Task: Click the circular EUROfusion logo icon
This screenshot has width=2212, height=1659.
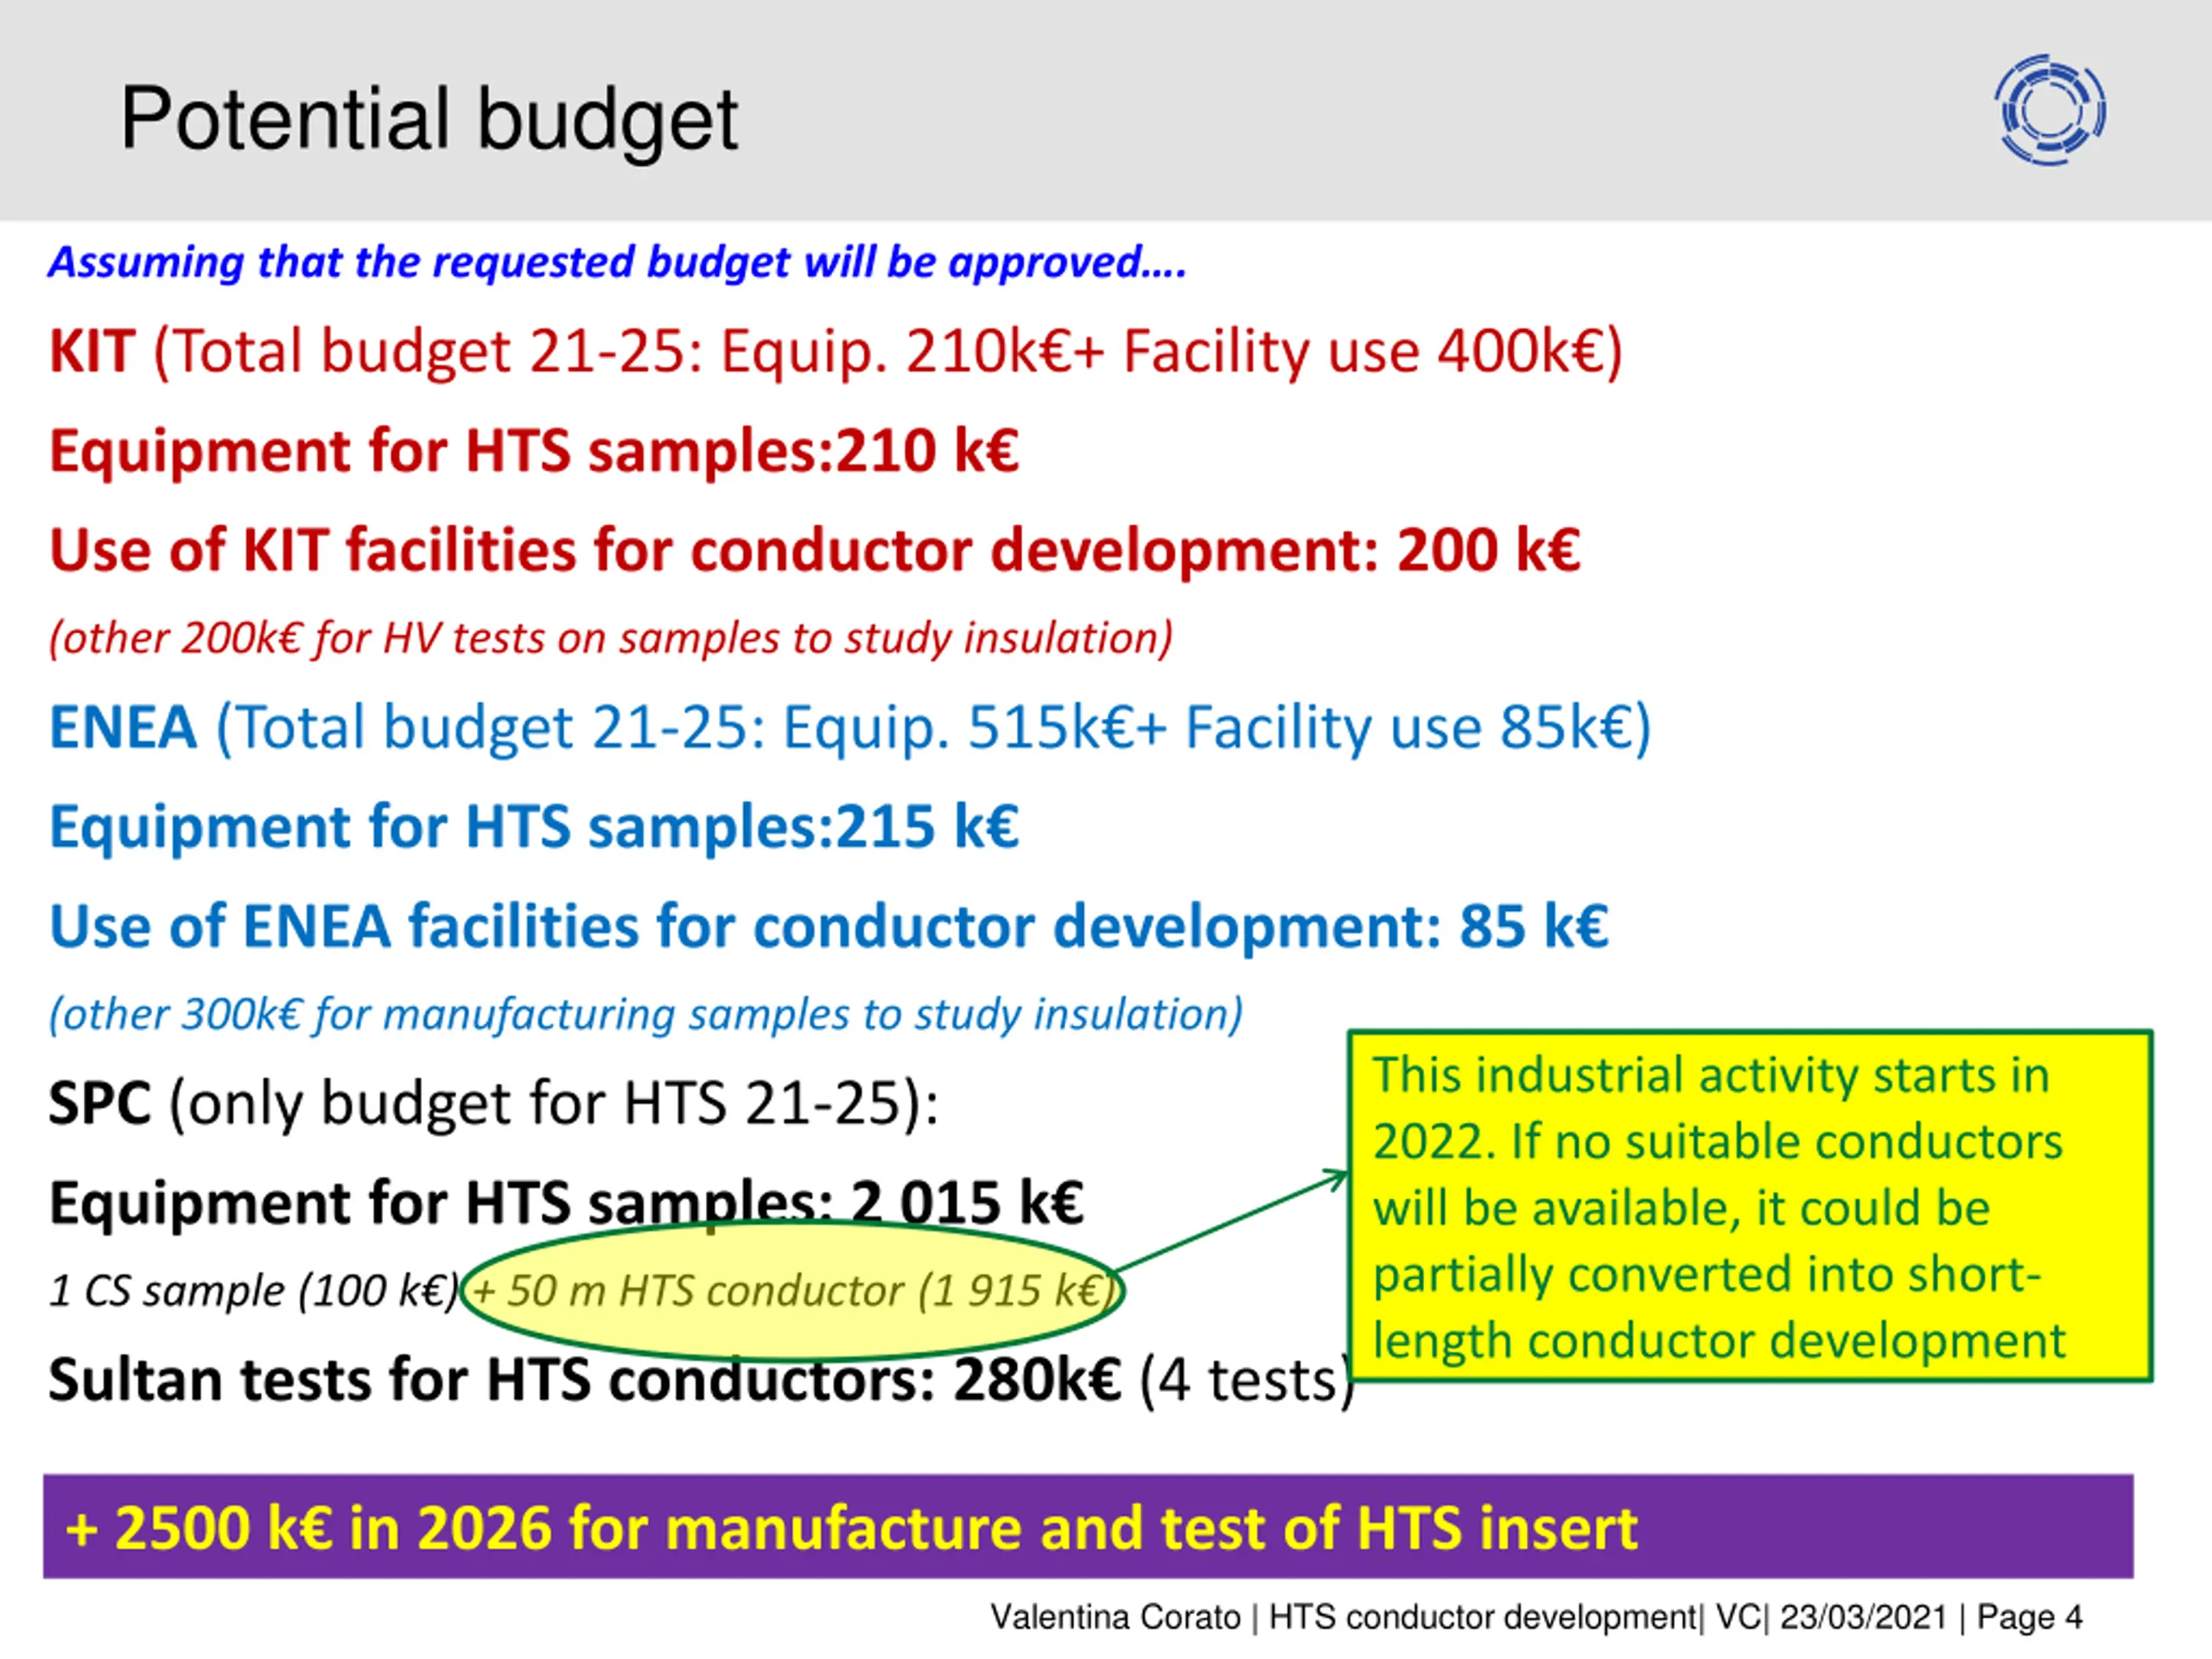Action: coord(2049,110)
